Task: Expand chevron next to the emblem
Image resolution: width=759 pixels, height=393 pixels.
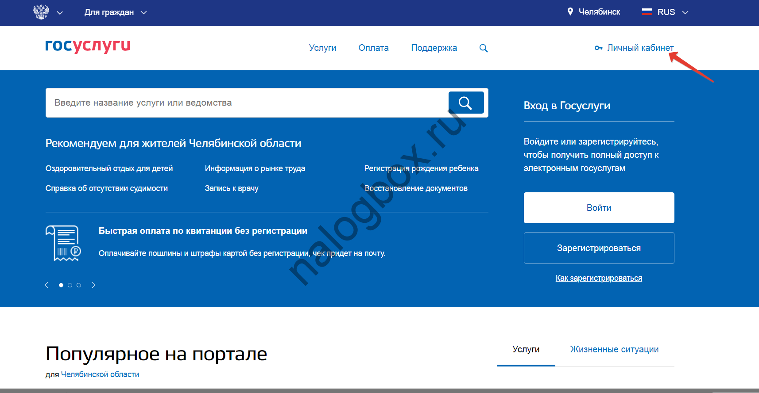Action: pyautogui.click(x=60, y=13)
